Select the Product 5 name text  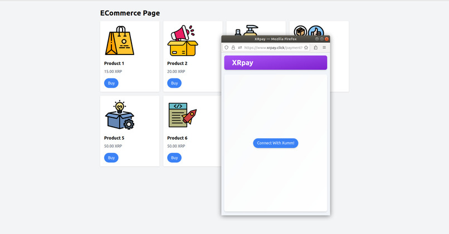tap(114, 138)
